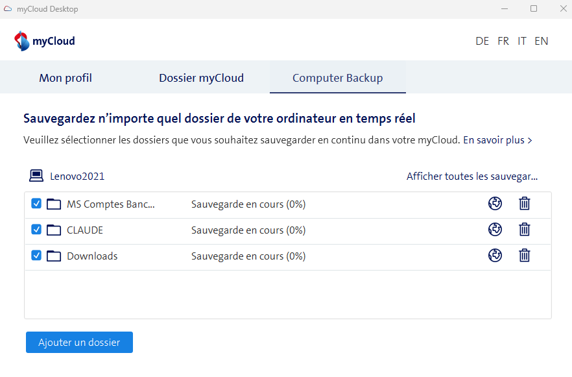Screen dimensions: 572x377
Task: Uncheck the MS Comptes Banc folder checkbox
Action: pos(37,204)
